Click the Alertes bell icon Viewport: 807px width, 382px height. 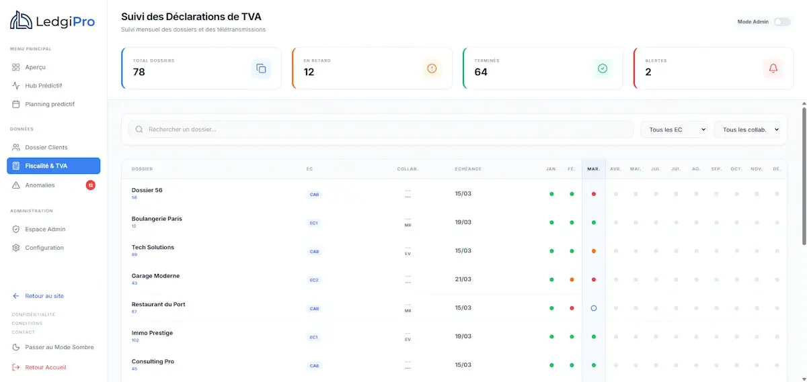pos(773,68)
